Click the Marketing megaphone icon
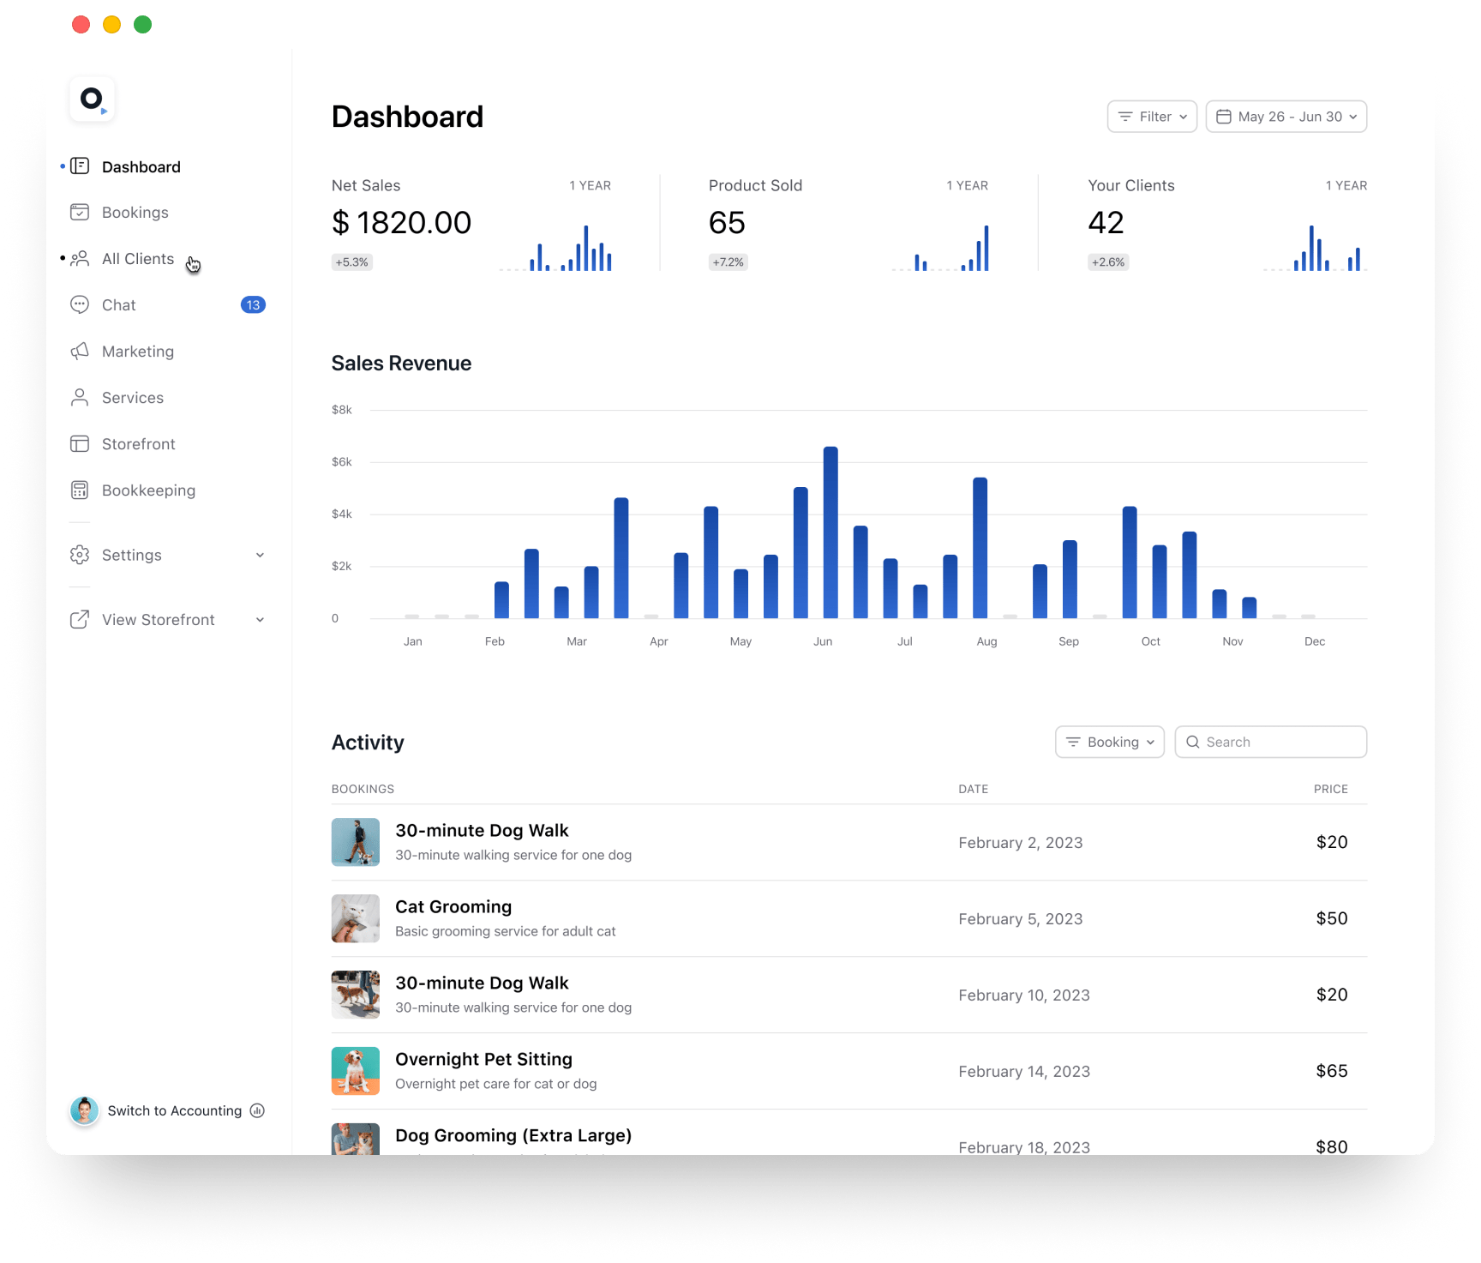This screenshot has width=1481, height=1263. point(80,352)
